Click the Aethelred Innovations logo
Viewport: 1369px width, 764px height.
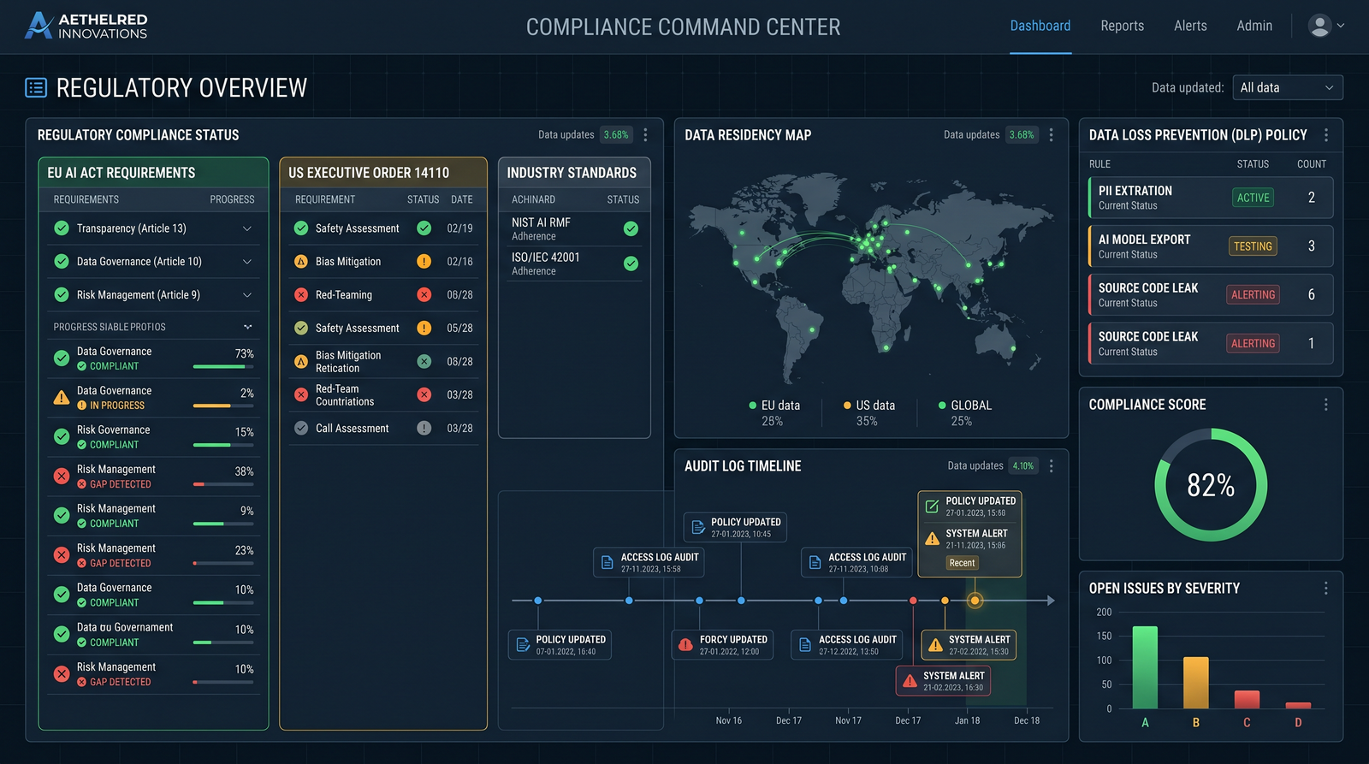tap(86, 26)
